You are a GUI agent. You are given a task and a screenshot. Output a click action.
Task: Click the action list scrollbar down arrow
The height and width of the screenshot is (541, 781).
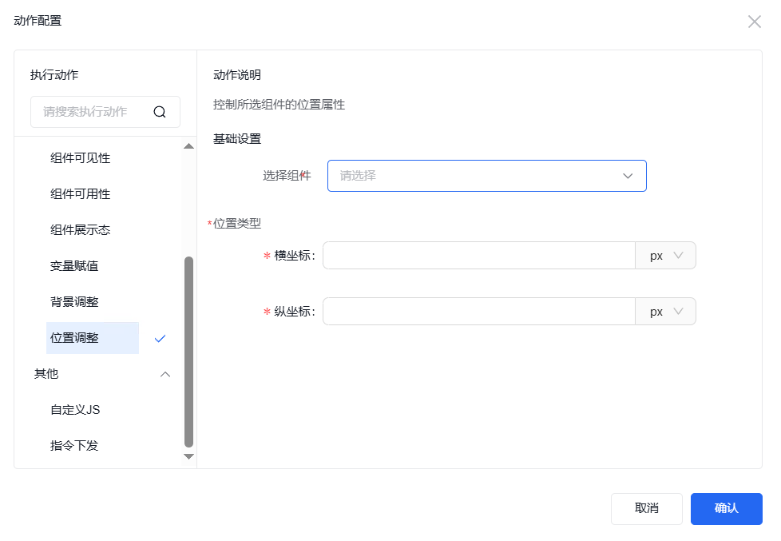(189, 456)
